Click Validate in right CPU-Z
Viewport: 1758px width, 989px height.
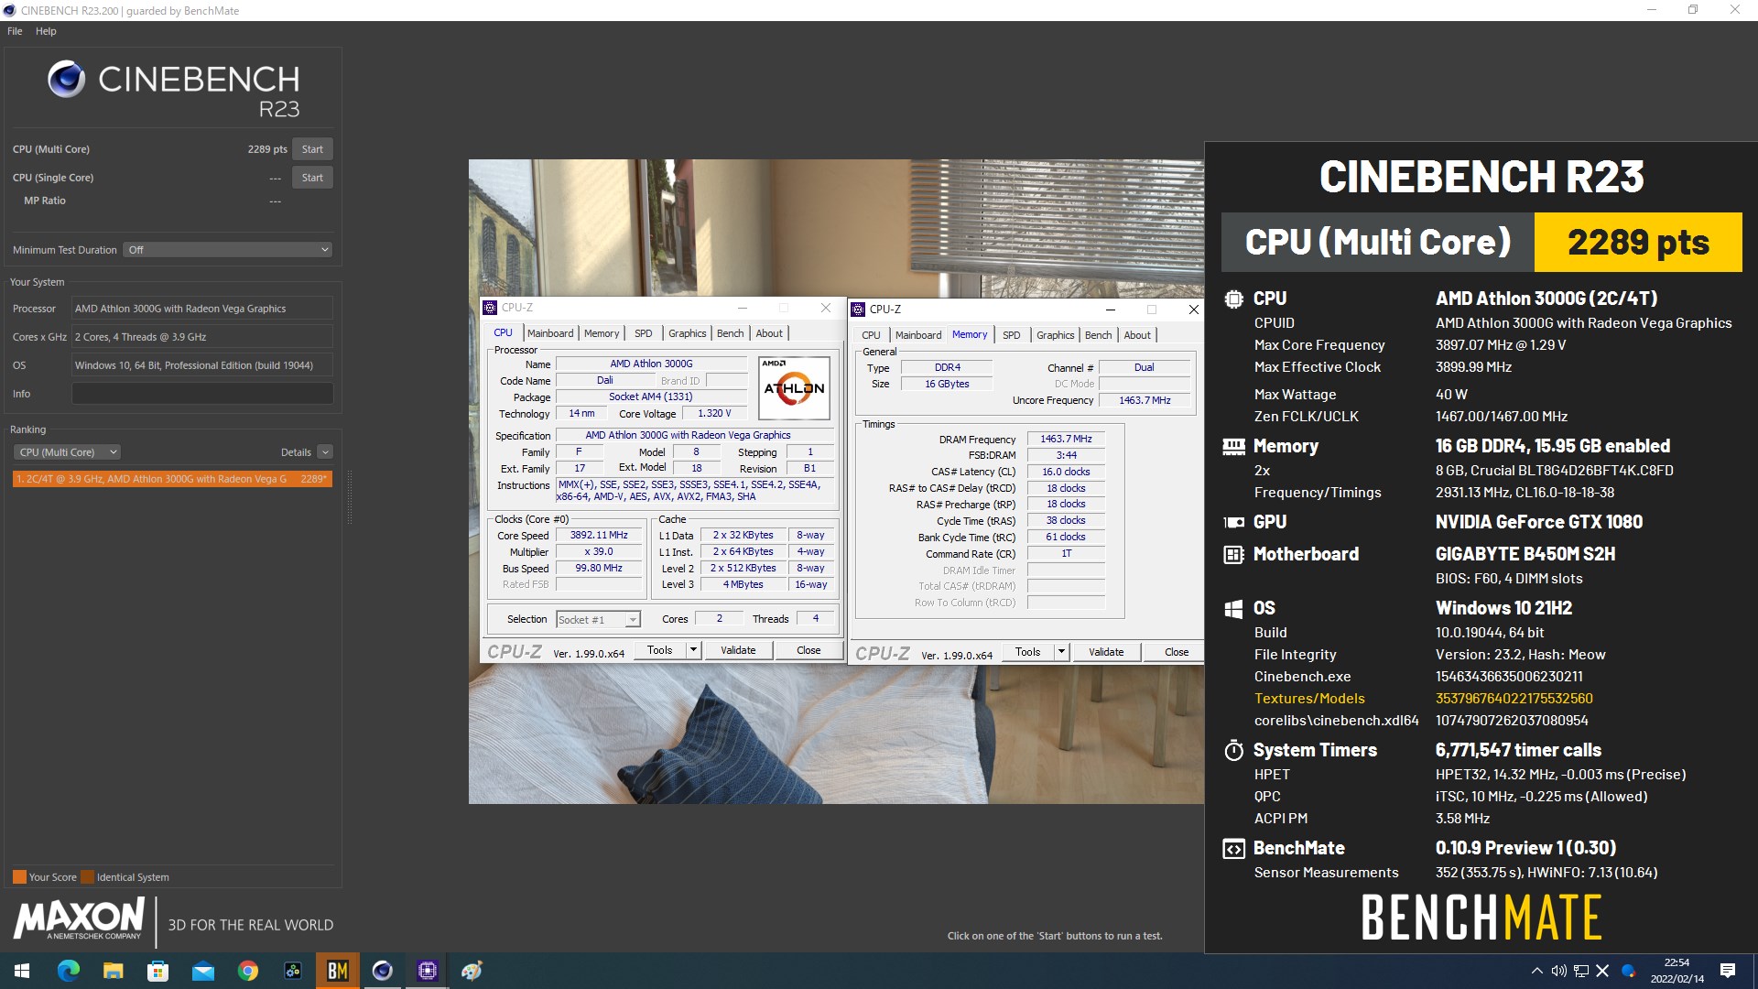(1106, 652)
